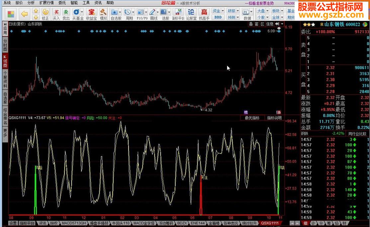This screenshot has height=227, width=370.
Task: Click the 最优指标 button
Action: (252, 118)
